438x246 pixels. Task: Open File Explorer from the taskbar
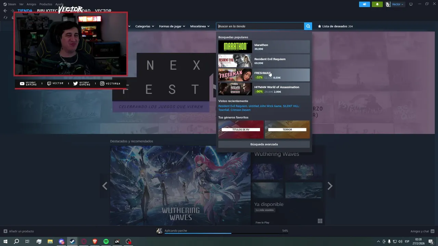(x=50, y=242)
